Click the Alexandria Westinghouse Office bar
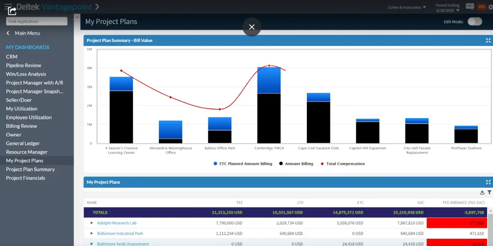The height and width of the screenshot is (246, 493). tap(170, 132)
